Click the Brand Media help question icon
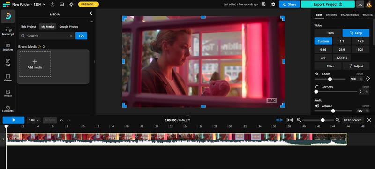This screenshot has width=375, height=169. coord(44,46)
